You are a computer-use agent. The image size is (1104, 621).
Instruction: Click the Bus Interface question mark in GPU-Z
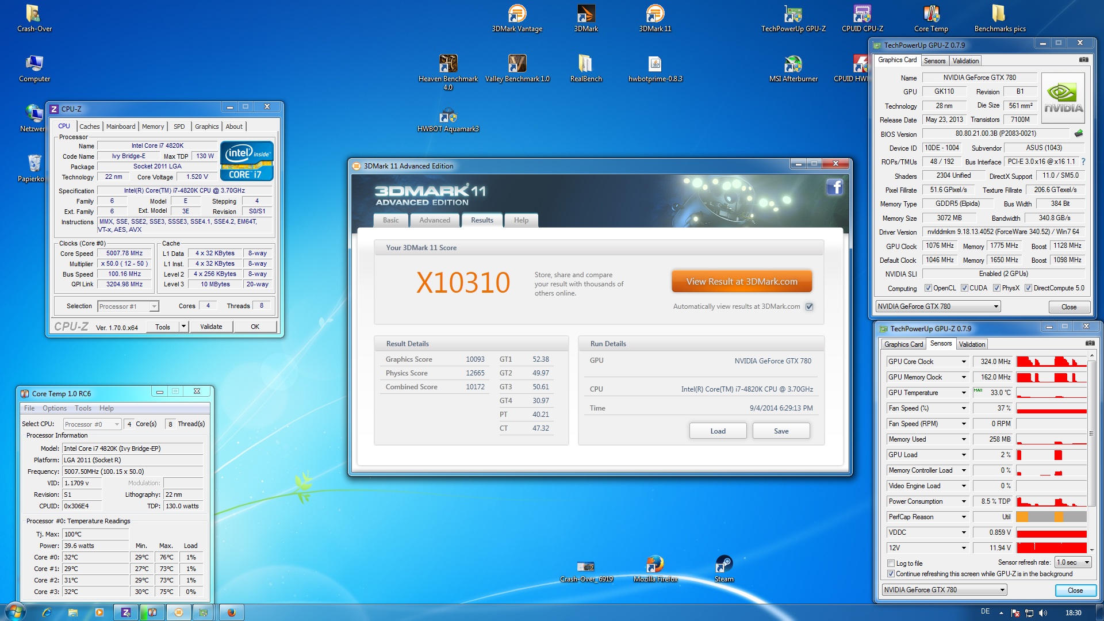tap(1083, 162)
